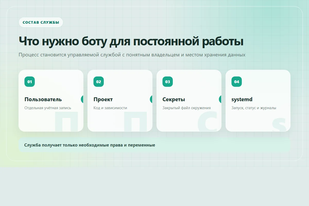Select the 04 number badge
The height and width of the screenshot is (206, 309).
237,82
